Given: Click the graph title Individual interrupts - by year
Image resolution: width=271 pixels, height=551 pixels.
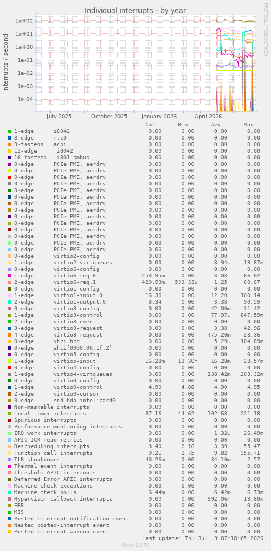Looking at the screenshot, I should pyautogui.click(x=135, y=10).
